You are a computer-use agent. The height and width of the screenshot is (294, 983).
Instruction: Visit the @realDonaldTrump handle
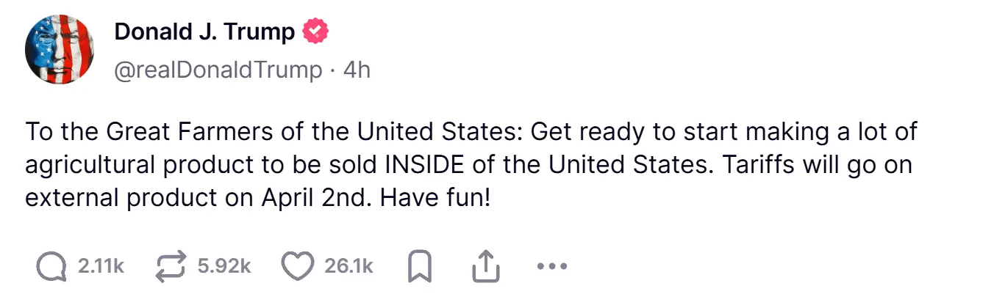[x=218, y=70]
